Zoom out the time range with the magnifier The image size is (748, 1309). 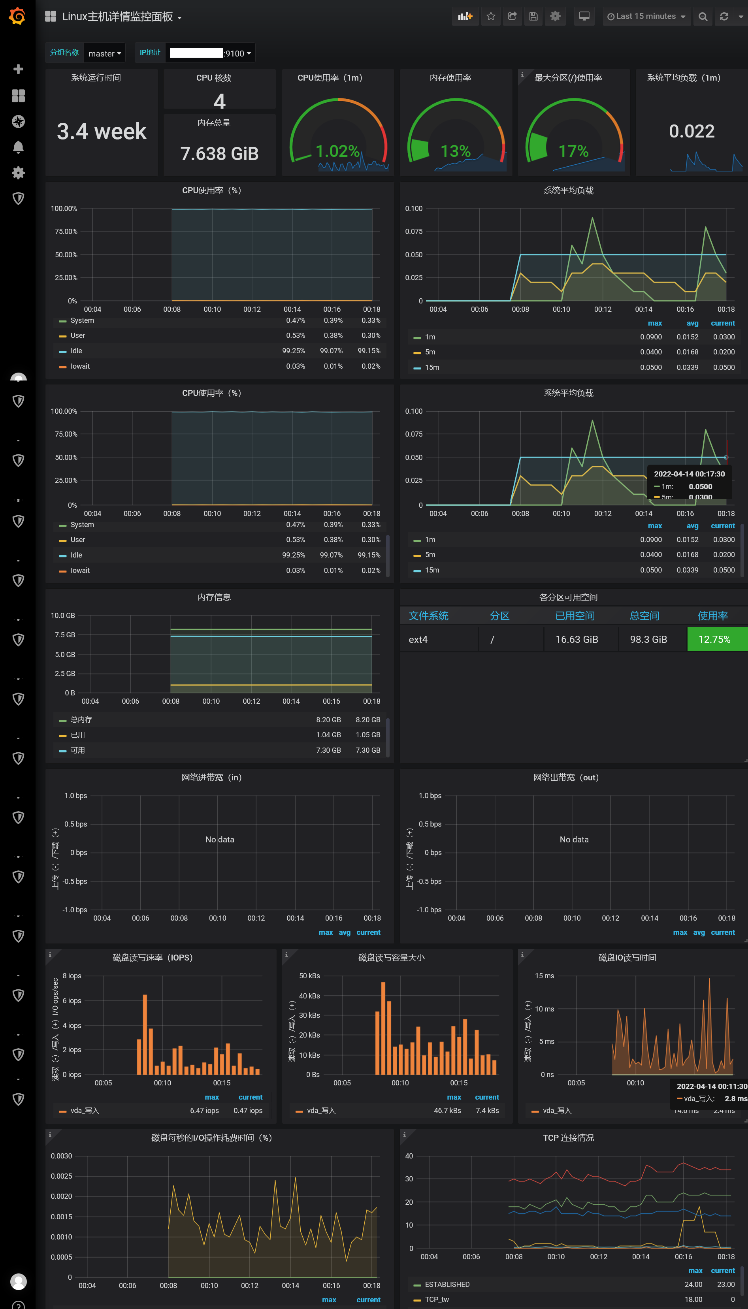(703, 16)
